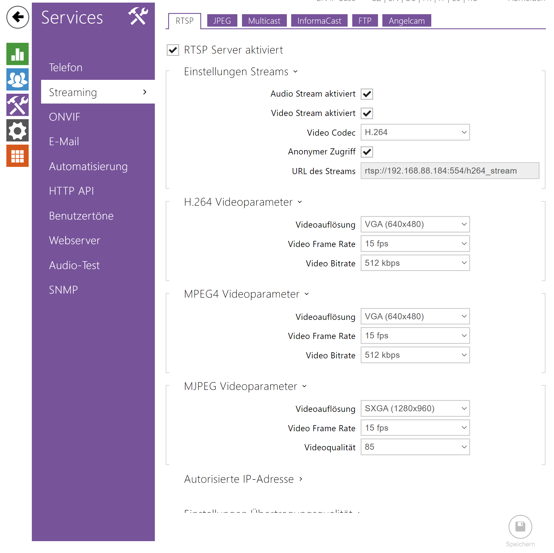The width and height of the screenshot is (554, 553).
Task: Open the blue Directory users icon
Action: click(18, 80)
